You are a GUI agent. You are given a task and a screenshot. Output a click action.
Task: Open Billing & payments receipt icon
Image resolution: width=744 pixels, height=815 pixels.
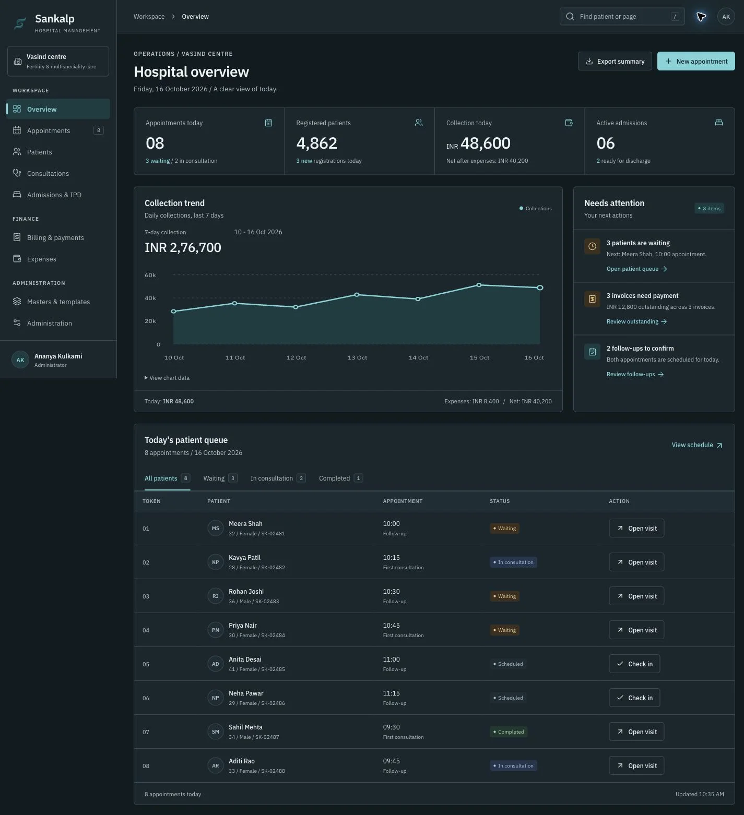[17, 237]
